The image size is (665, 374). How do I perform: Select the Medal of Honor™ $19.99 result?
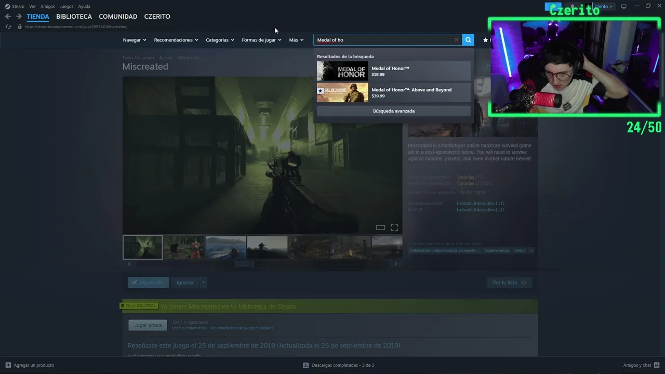point(394,71)
